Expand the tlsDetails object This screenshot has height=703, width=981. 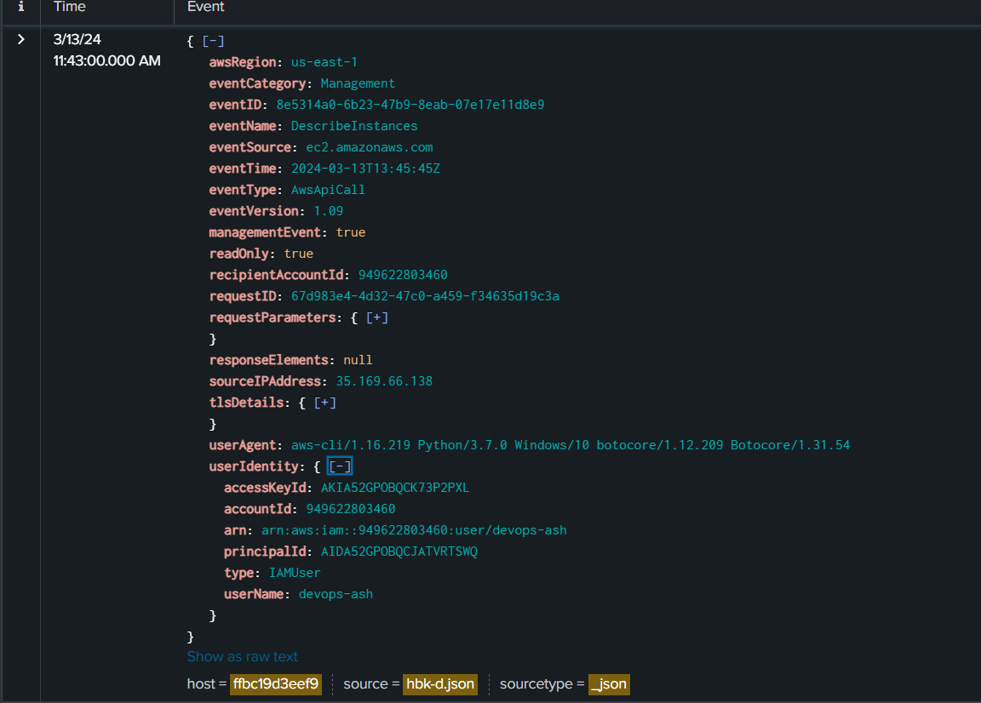coord(324,403)
